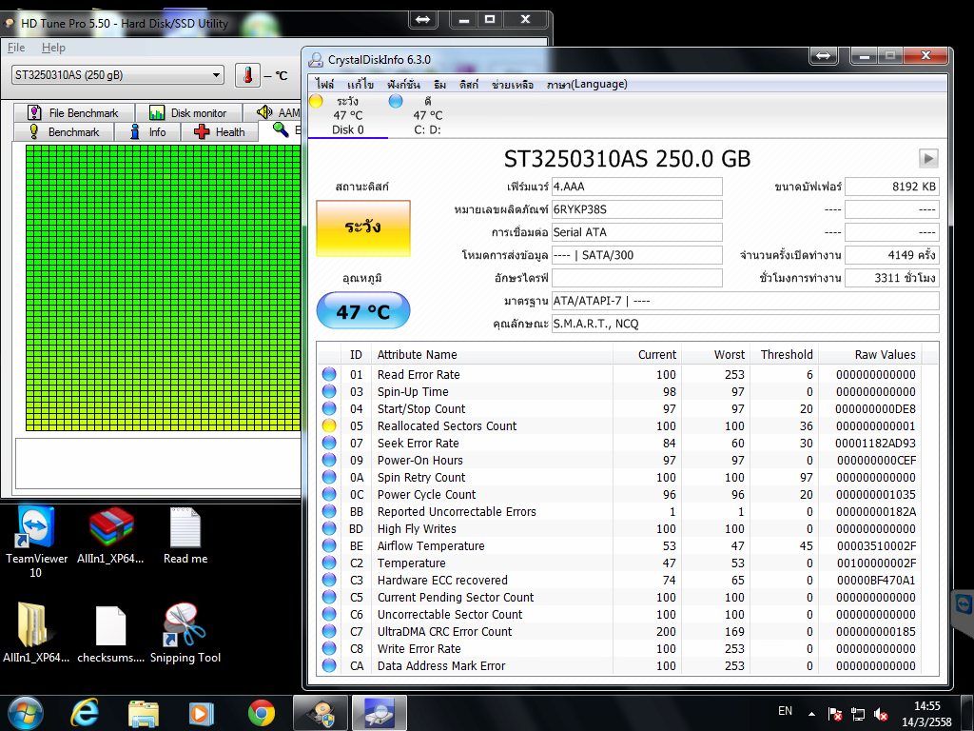This screenshot has width=974, height=731.
Task: Click status dot for Current Pending Sector Count
Action: tap(329, 597)
